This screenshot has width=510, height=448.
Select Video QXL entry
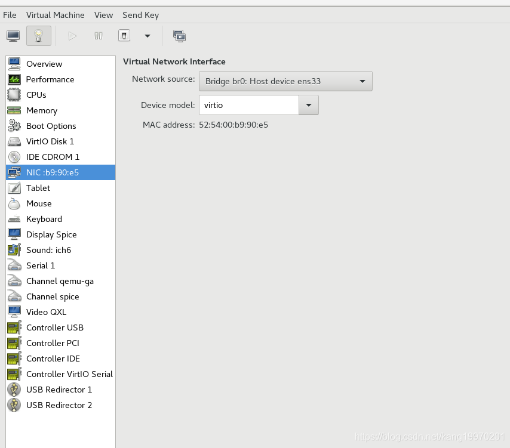pyautogui.click(x=61, y=312)
